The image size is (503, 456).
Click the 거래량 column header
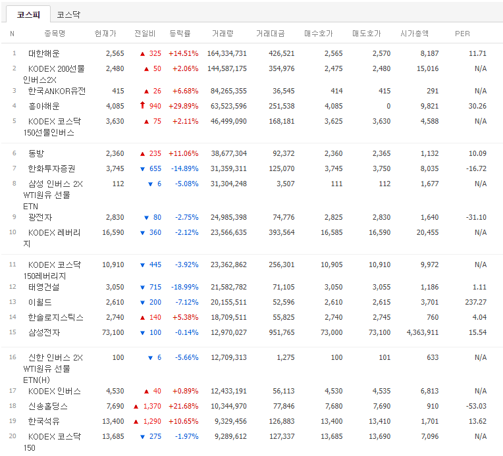point(223,34)
